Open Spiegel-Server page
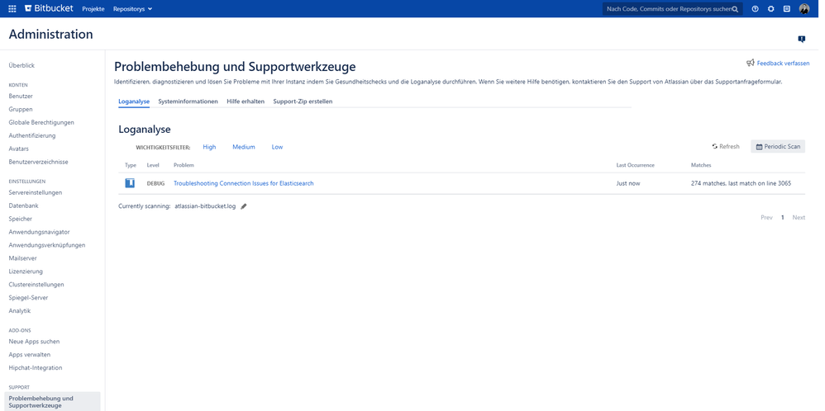 click(28, 297)
